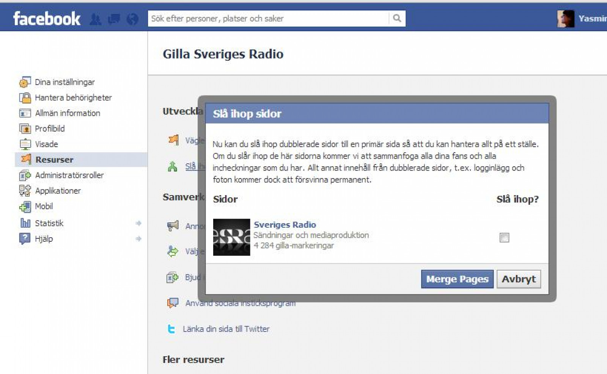Viewport: 607px width, 374px height.
Task: Open friend requests icon in top bar
Action: [96, 19]
